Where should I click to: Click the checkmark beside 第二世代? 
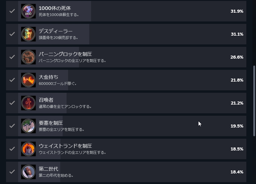[12, 172]
